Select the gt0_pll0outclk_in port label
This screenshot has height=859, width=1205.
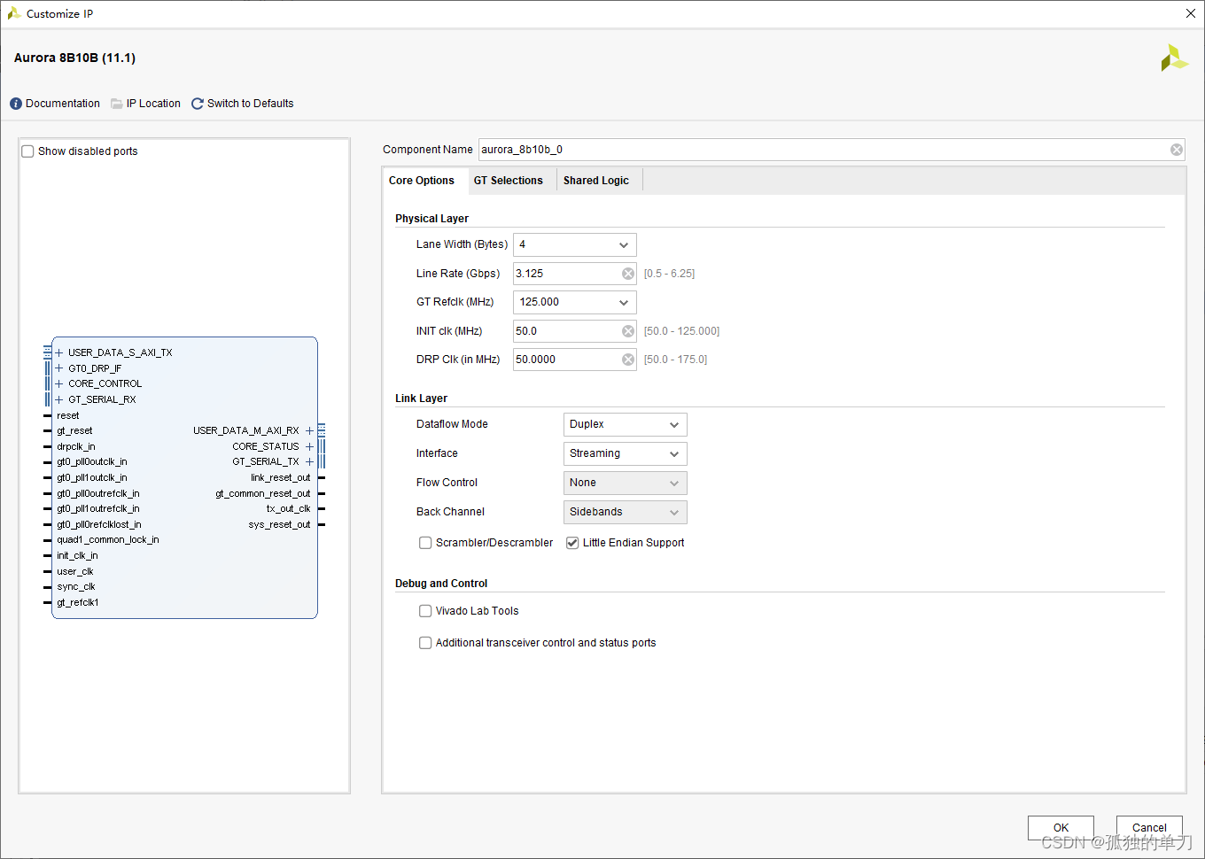tap(92, 461)
